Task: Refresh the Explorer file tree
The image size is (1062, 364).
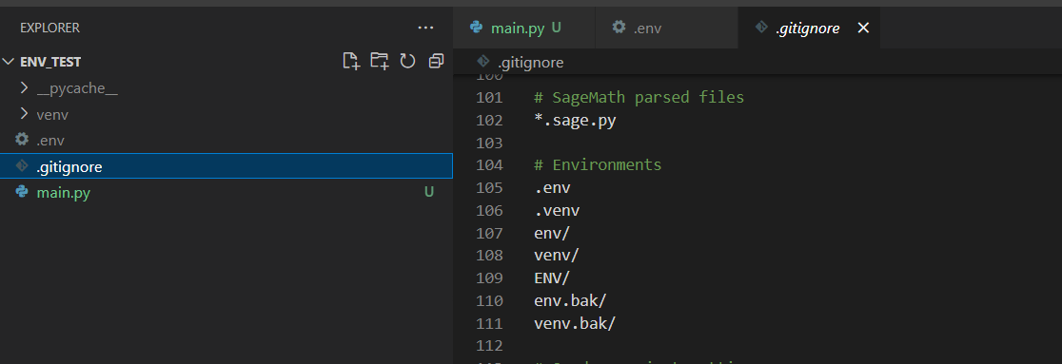Action: tap(407, 61)
